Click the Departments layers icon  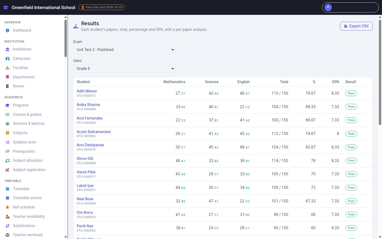pos(7,77)
